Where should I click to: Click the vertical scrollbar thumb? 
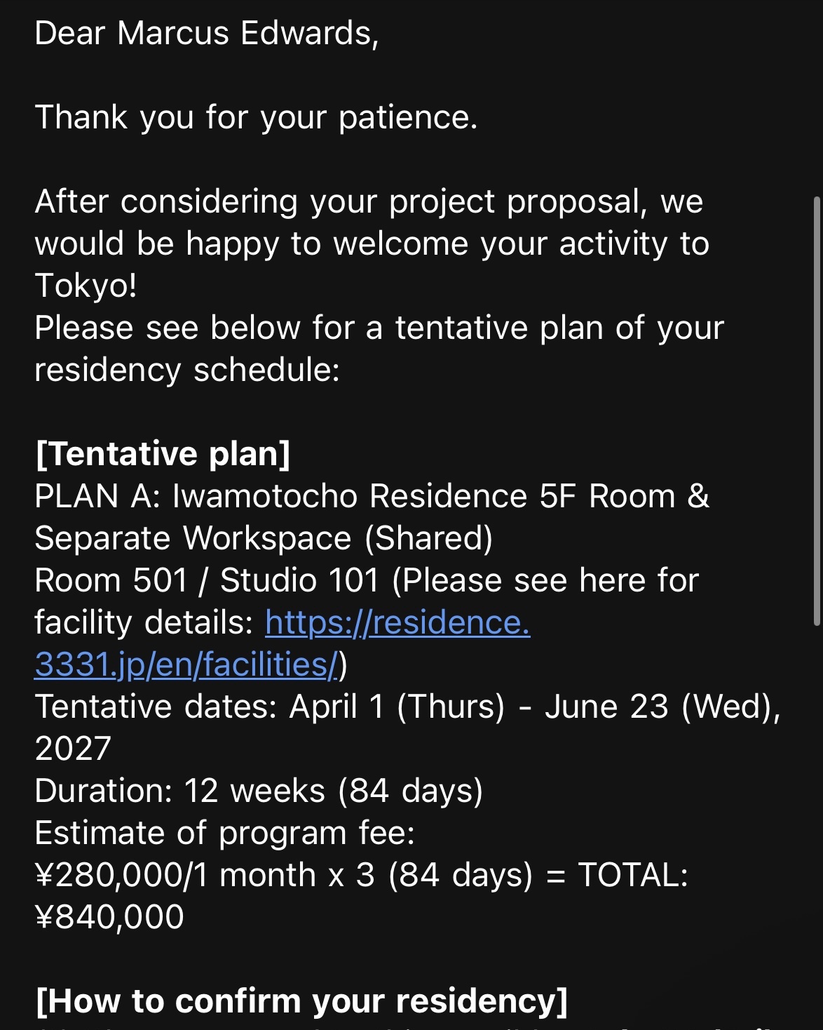tap(817, 410)
